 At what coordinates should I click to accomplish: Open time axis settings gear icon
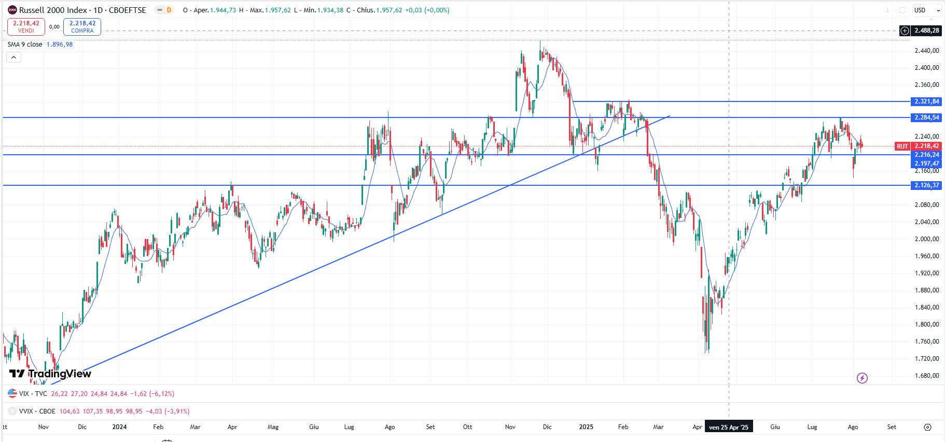(x=927, y=427)
